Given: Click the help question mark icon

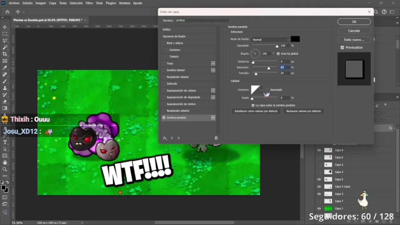Looking at the screenshot, I should pyautogui.click(x=384, y=12).
